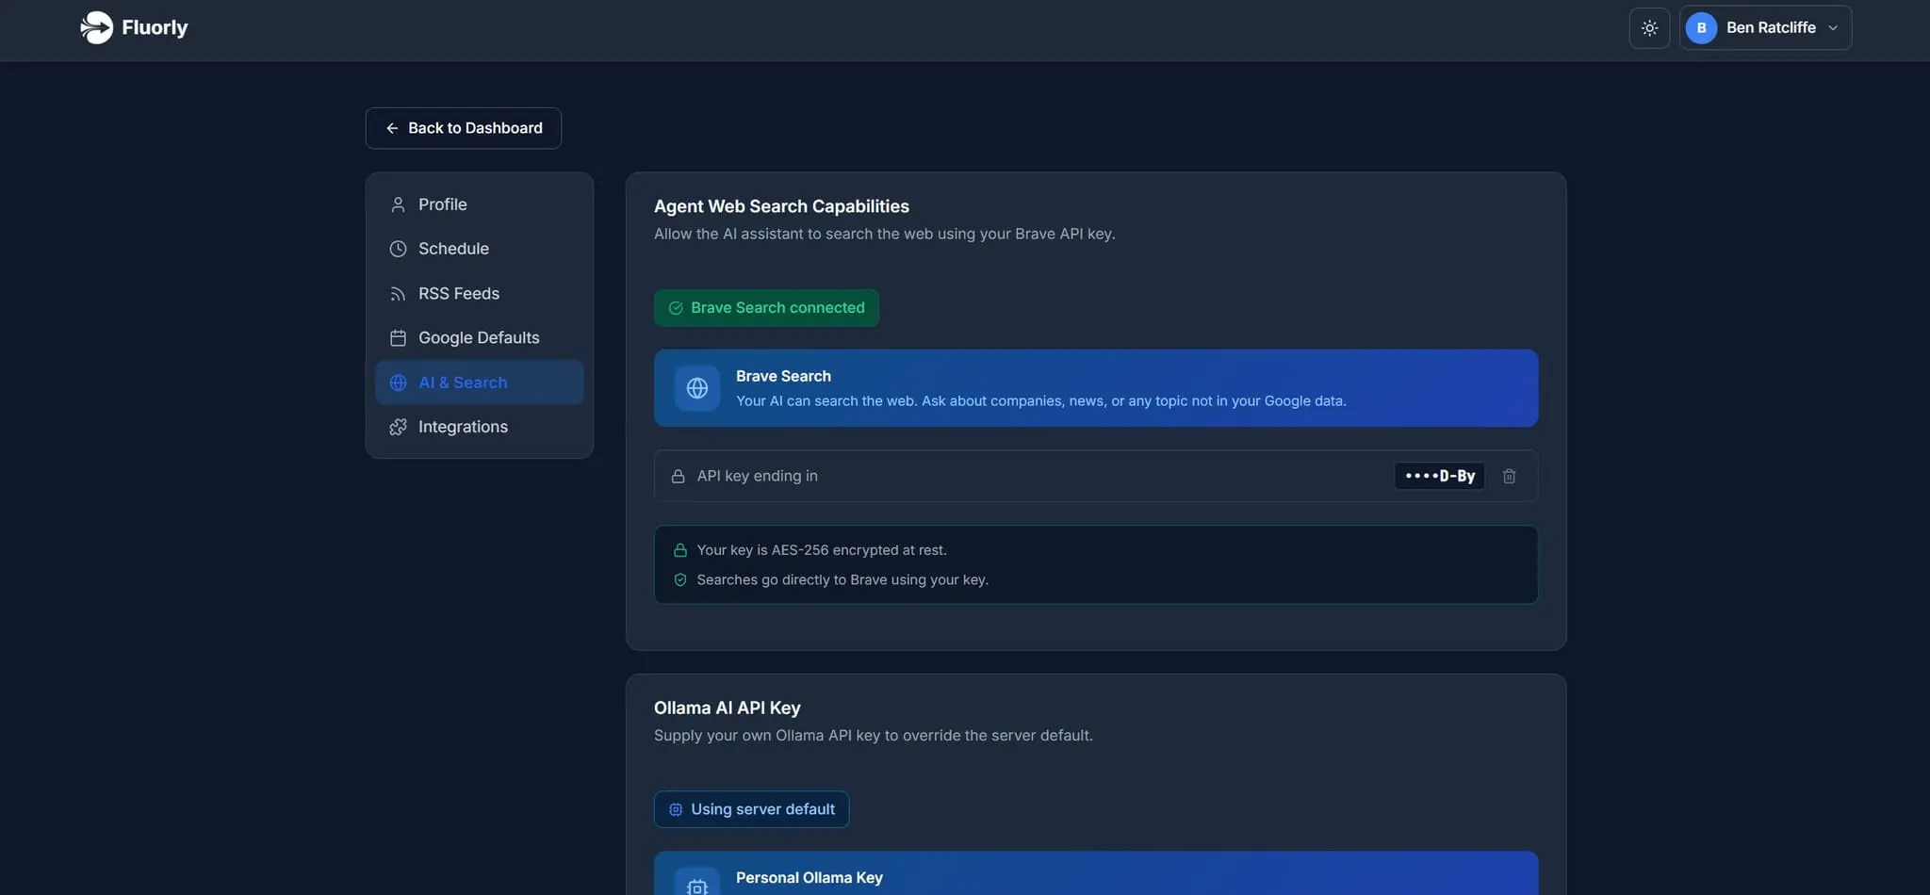Click the Fluorly logo icon

pyautogui.click(x=96, y=27)
